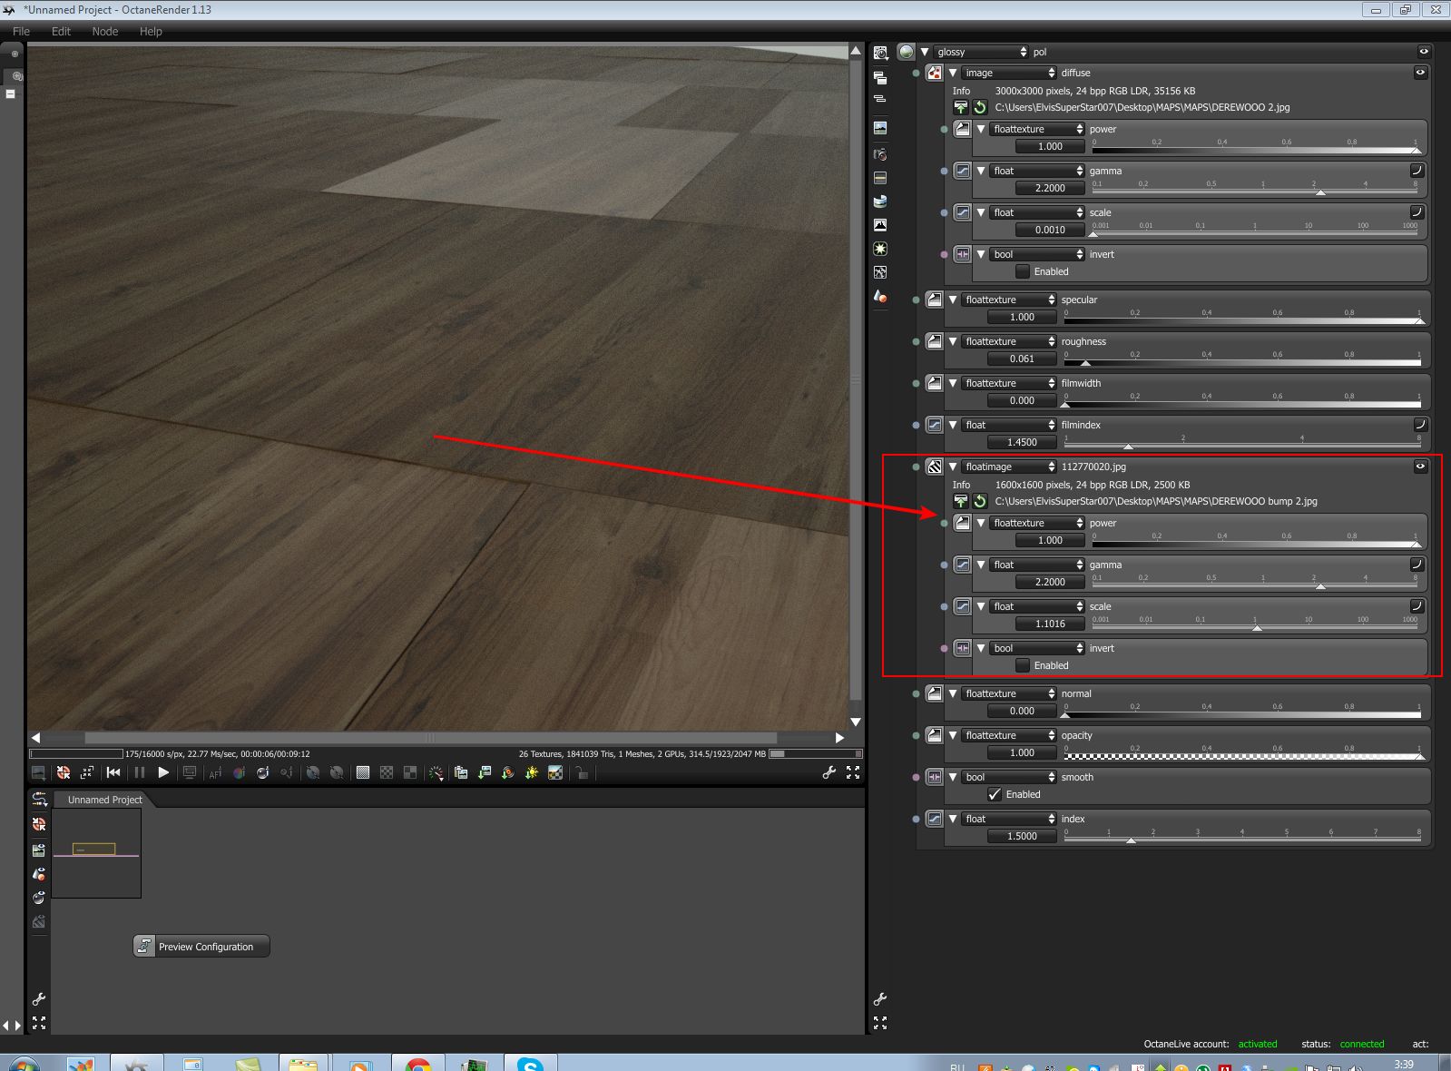Image resolution: width=1451 pixels, height=1071 pixels.
Task: Click the wrench icon below the inspector sidebar
Action: coord(880,999)
